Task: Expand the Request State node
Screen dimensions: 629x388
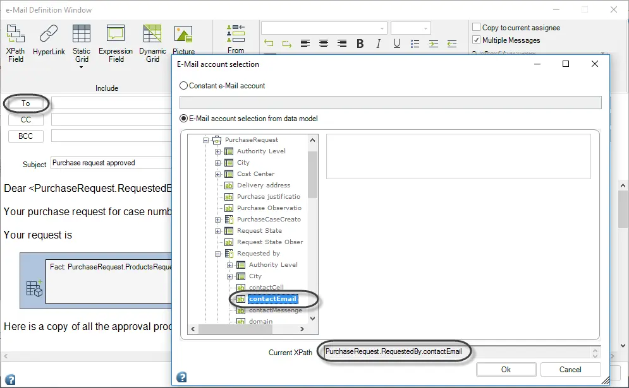Action: [217, 231]
